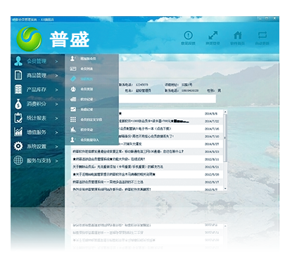This screenshot has width=292, height=260.
Task: Maximize the Pusheng member system window
Action: pyautogui.click(x=267, y=18)
